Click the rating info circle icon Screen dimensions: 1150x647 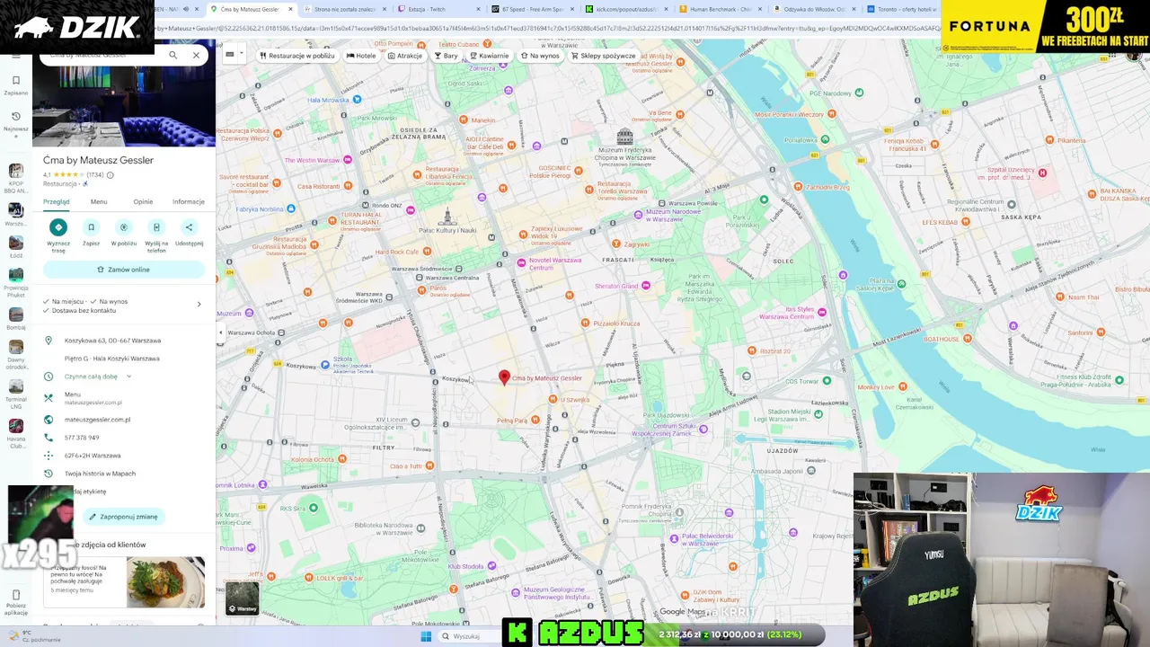[x=111, y=175]
